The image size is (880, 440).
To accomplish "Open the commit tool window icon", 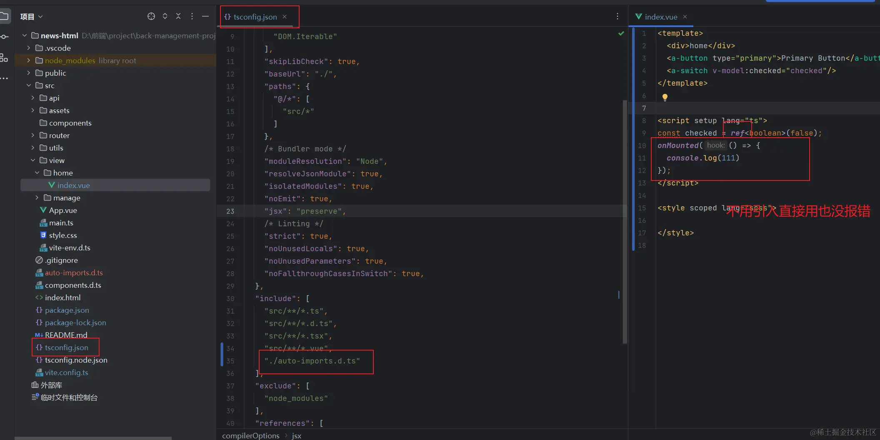I will (4, 37).
